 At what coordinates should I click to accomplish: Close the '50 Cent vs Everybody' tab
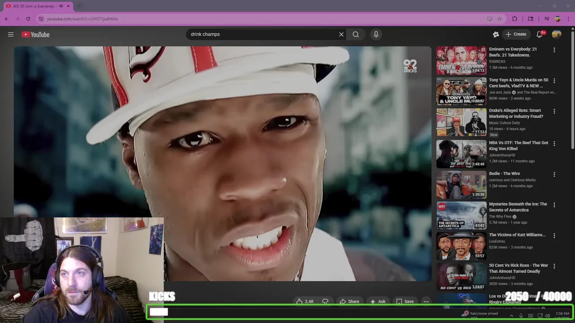68,6
